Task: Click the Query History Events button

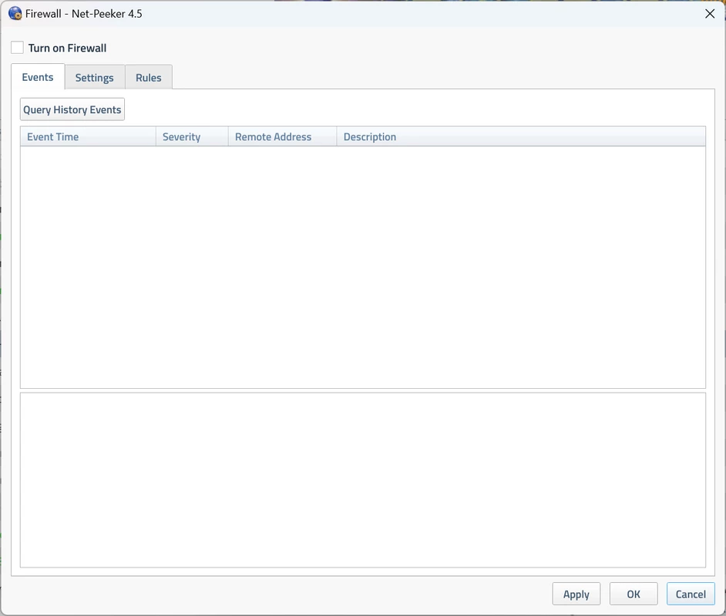Action: 72,109
